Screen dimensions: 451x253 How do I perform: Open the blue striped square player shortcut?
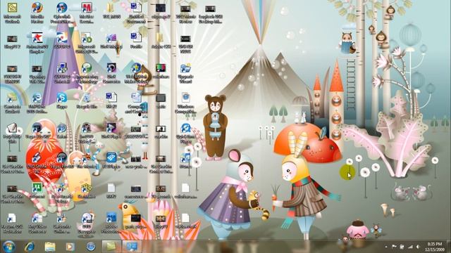point(111,158)
